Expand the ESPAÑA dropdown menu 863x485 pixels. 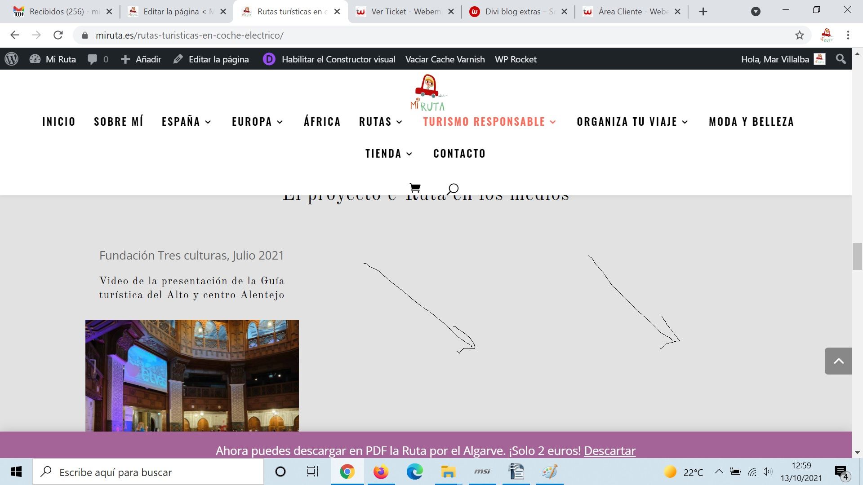(x=187, y=122)
